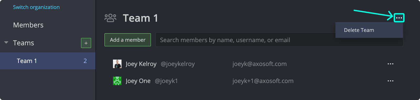The image size is (420, 100).
Task: Follow the Switch organization link
Action: point(36,7)
